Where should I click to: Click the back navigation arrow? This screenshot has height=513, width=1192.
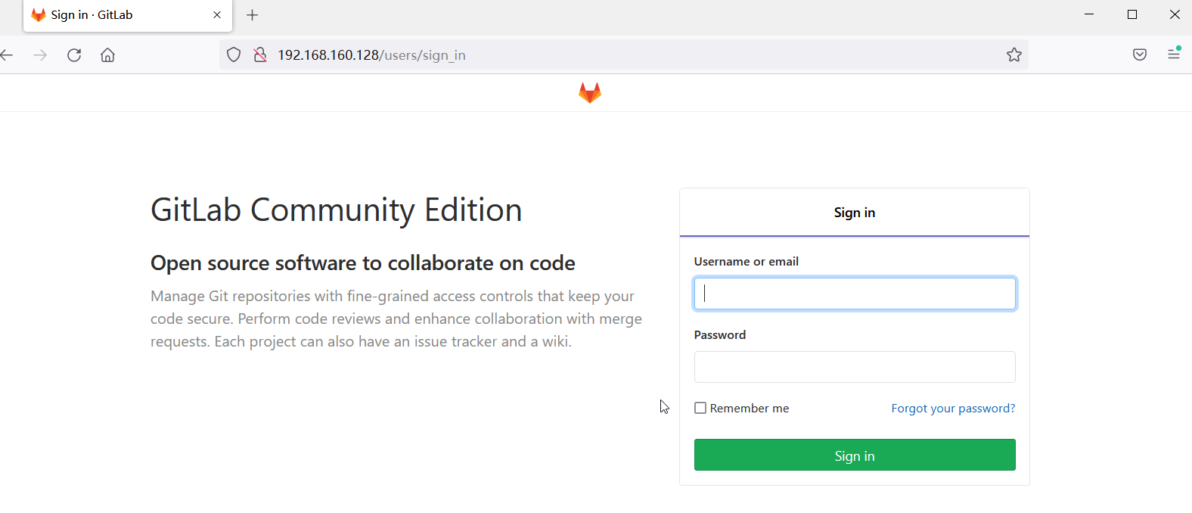(x=7, y=55)
